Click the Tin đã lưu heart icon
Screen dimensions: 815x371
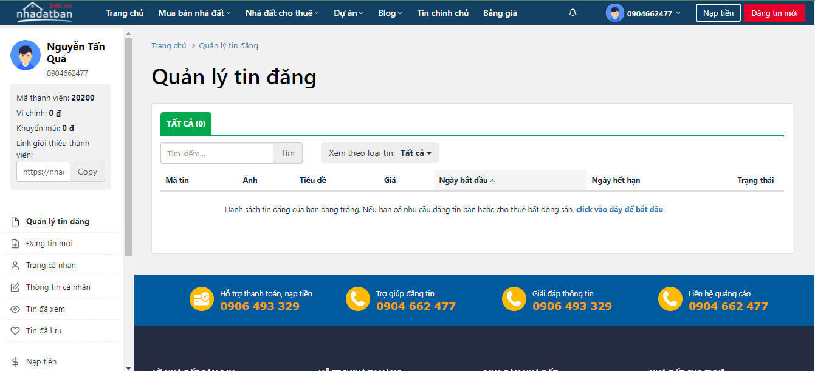click(x=16, y=331)
